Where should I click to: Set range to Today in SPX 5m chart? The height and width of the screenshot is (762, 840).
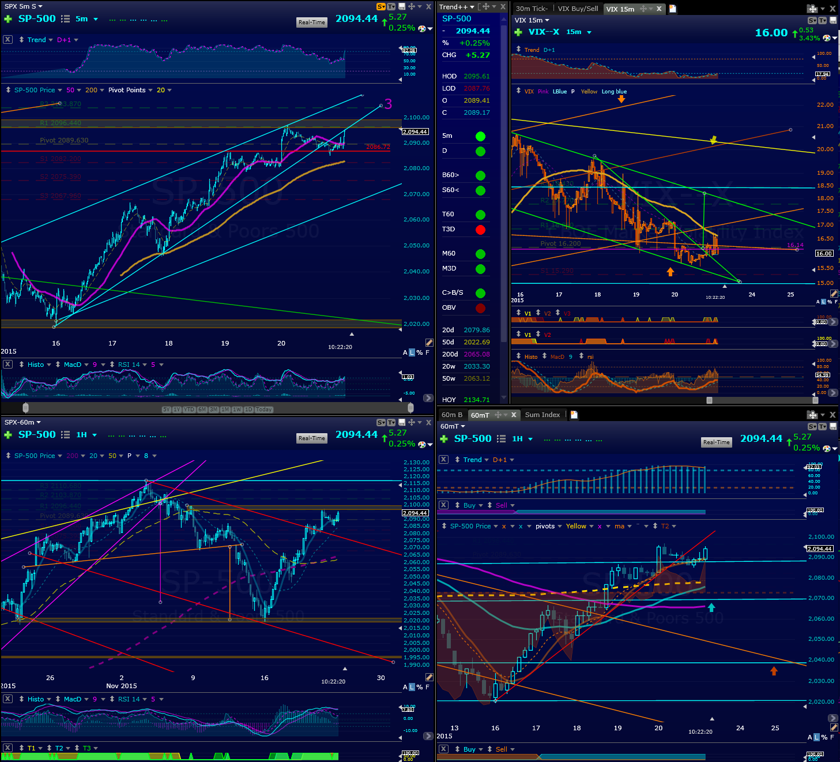click(x=263, y=410)
